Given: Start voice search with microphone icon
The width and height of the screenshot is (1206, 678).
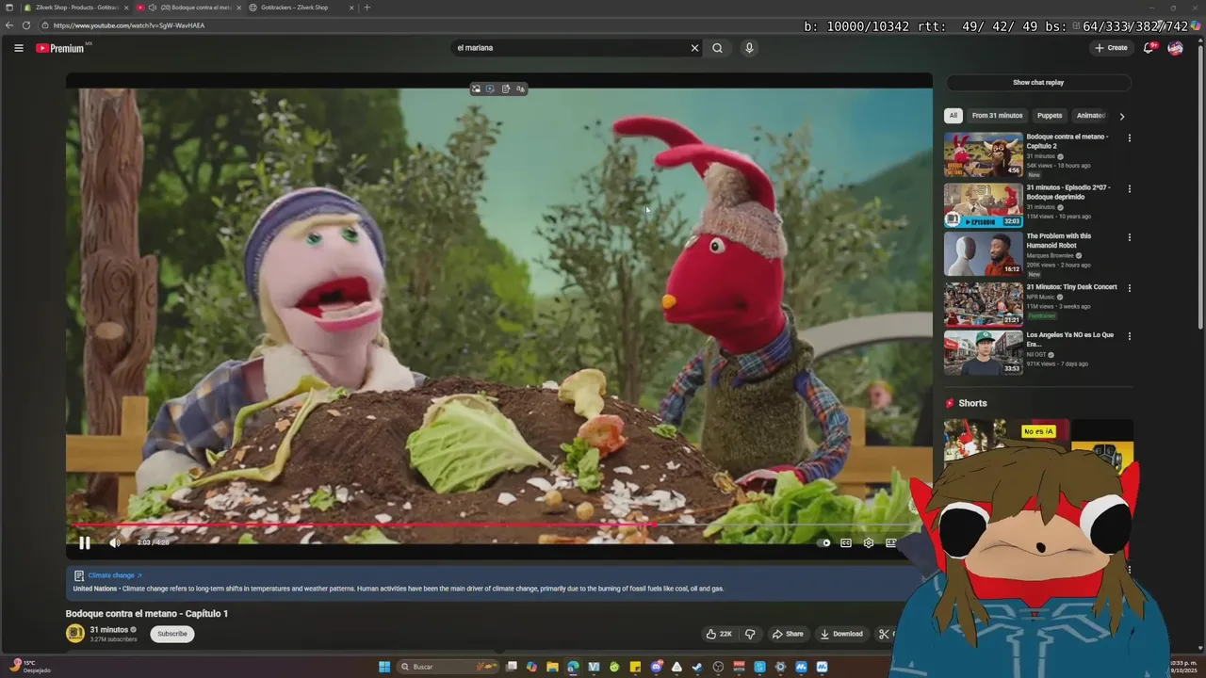Looking at the screenshot, I should 749,48.
